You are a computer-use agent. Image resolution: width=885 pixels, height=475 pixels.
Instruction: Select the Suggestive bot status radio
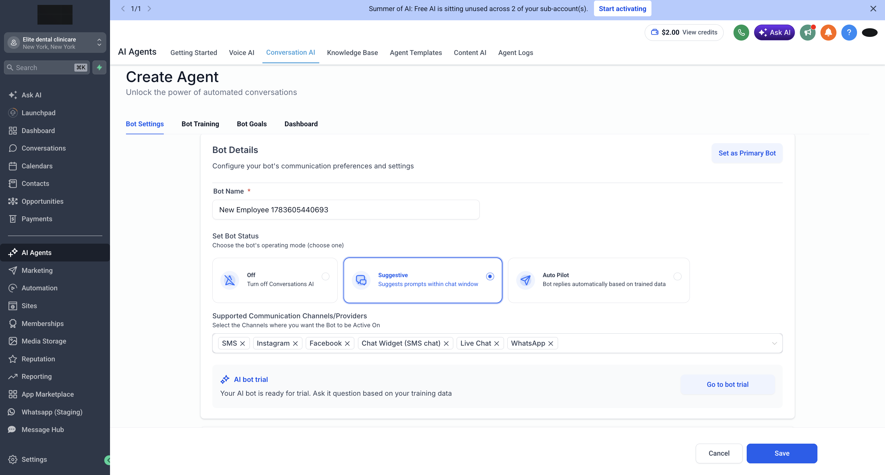pyautogui.click(x=490, y=277)
